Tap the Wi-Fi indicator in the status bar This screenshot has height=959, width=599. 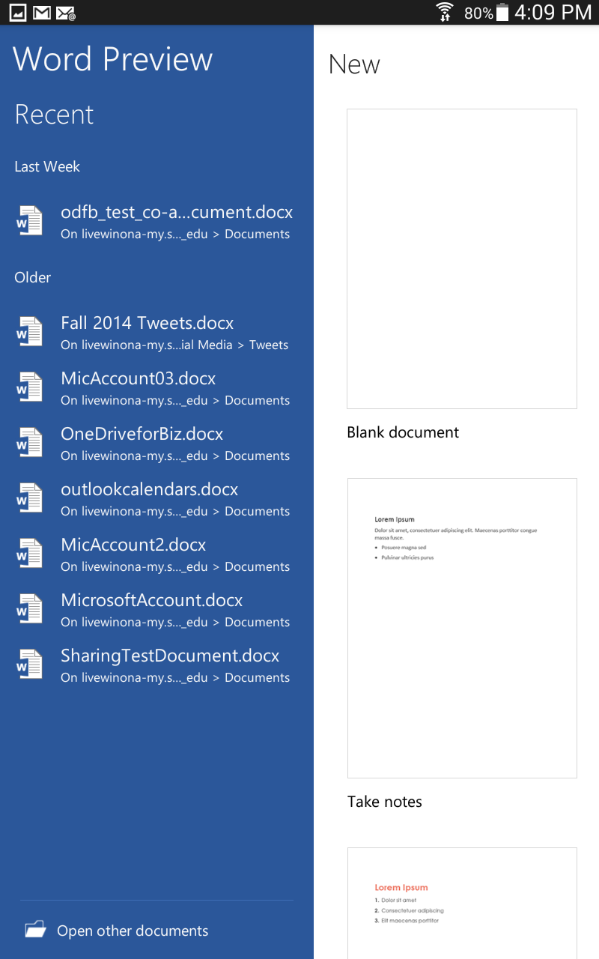tap(445, 13)
